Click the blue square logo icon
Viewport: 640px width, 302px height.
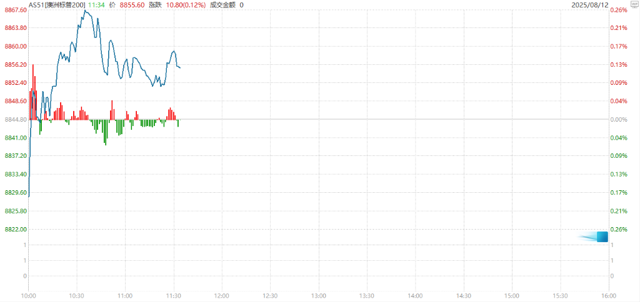pos(602,236)
